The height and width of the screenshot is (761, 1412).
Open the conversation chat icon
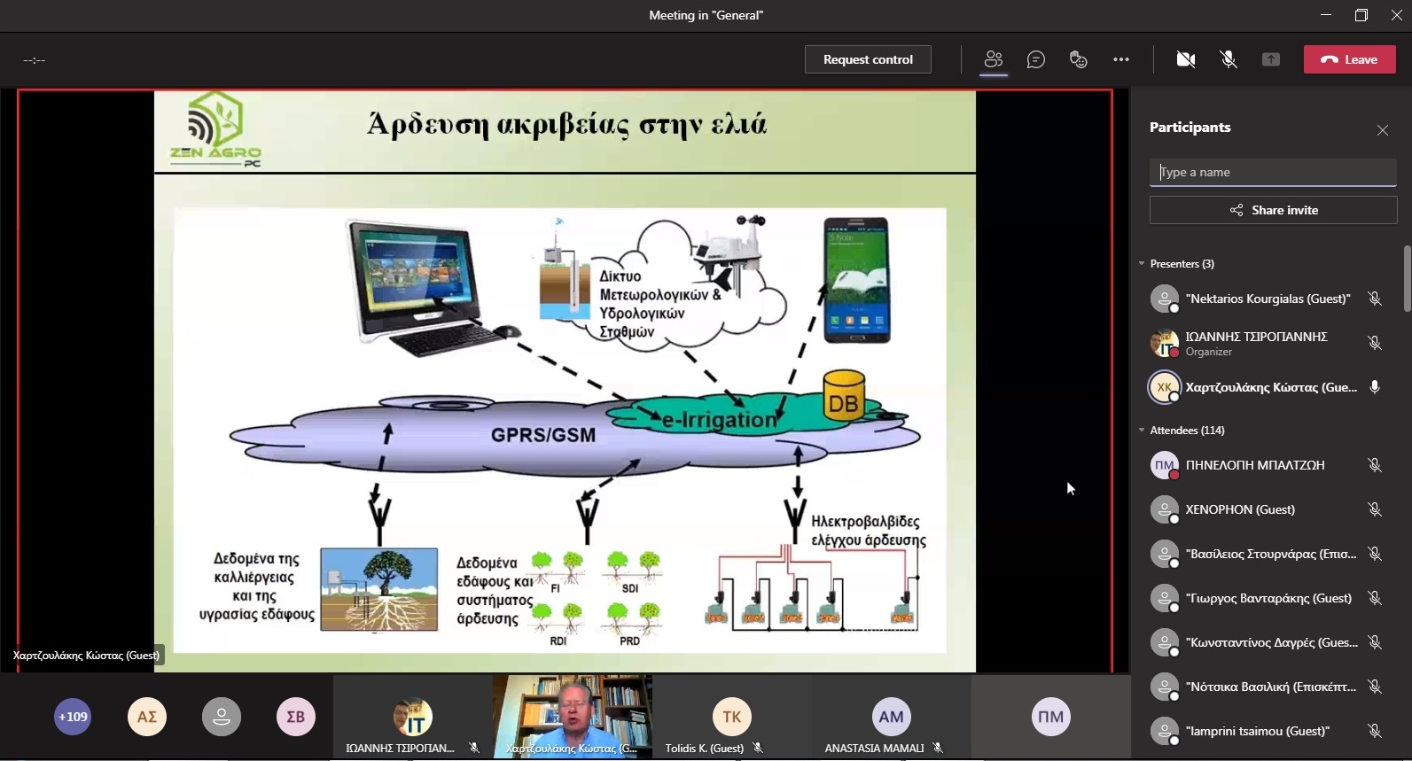pyautogui.click(x=1035, y=59)
